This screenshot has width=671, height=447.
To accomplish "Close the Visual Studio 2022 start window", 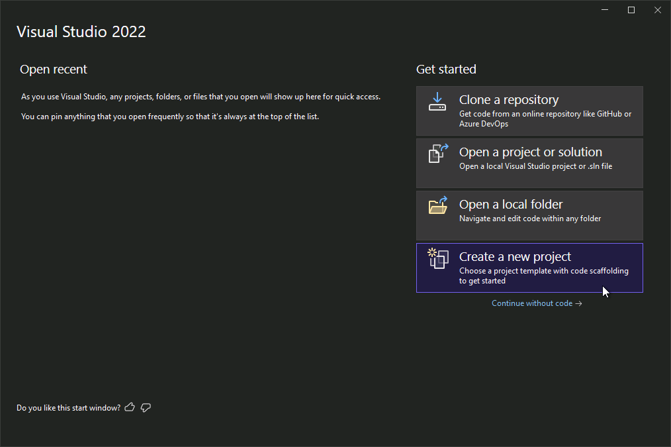I will point(658,10).
